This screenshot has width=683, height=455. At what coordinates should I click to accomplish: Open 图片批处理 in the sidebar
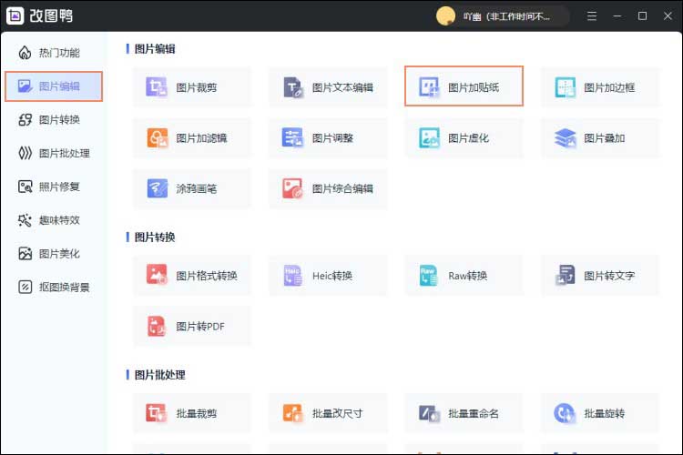[54, 153]
